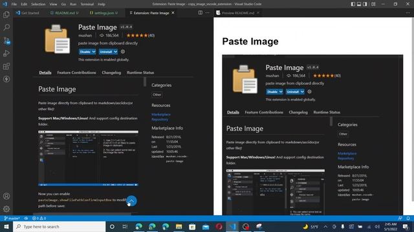414x232 pixels.
Task: Open the Marketplace resource link
Action: tap(161, 115)
